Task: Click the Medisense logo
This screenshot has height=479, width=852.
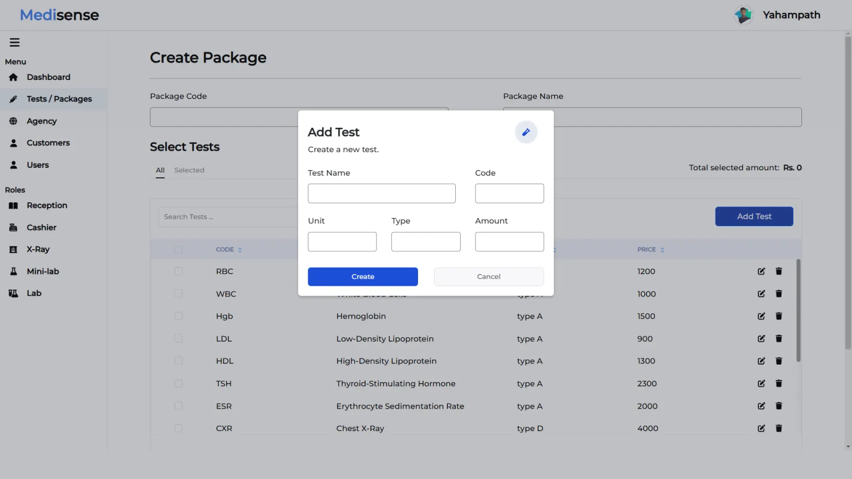Action: tap(59, 15)
